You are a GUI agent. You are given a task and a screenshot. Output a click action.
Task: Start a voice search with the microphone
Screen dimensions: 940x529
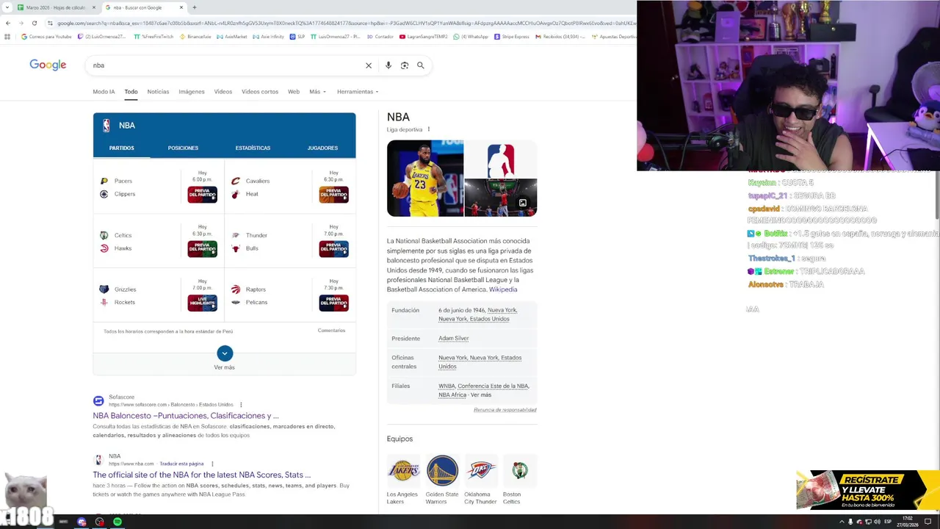[x=388, y=65]
